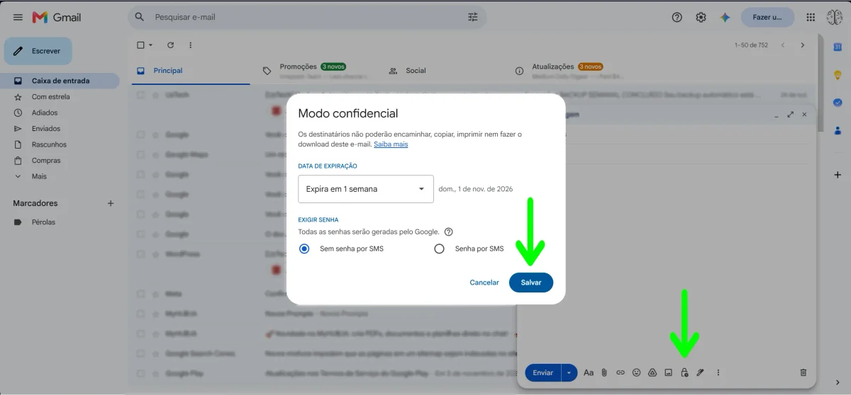Click the Salvar button
This screenshot has width=851, height=395.
[x=531, y=282]
